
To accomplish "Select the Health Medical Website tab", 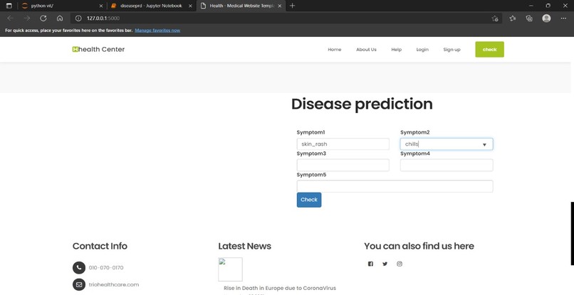I will (241, 6).
